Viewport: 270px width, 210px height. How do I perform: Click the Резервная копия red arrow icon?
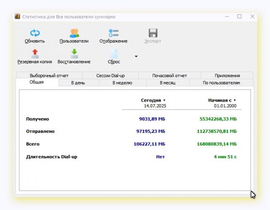pyautogui.click(x=35, y=54)
